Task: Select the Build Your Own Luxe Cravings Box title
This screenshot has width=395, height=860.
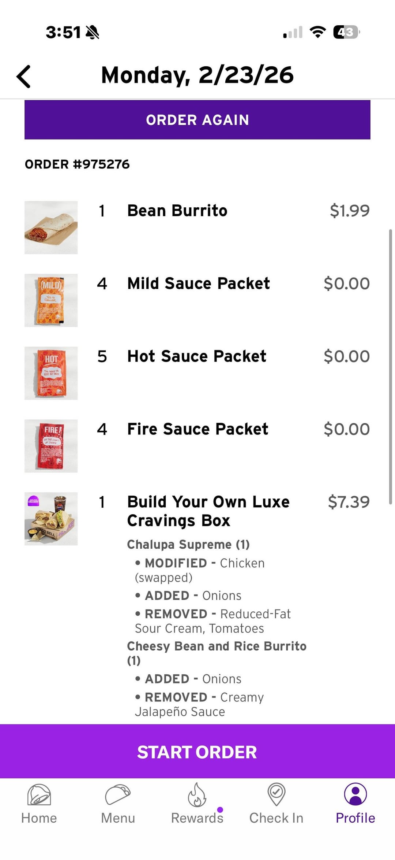Action: (x=208, y=511)
